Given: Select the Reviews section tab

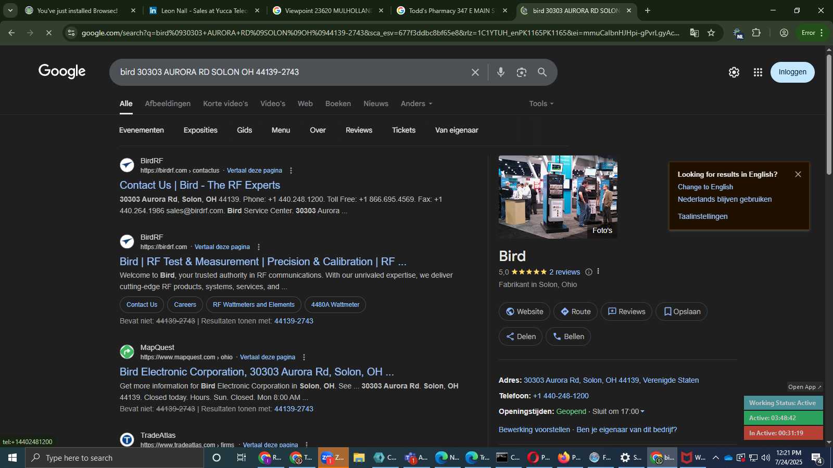Looking at the screenshot, I should pyautogui.click(x=359, y=130).
